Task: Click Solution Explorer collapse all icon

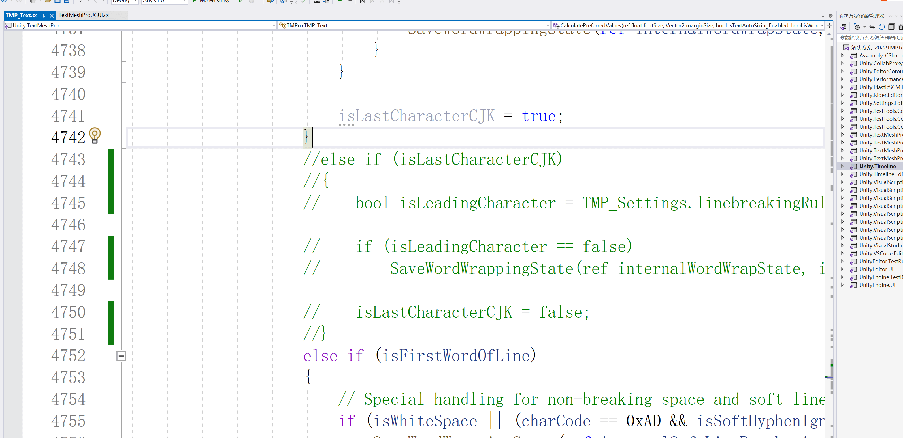Action: coord(891,27)
